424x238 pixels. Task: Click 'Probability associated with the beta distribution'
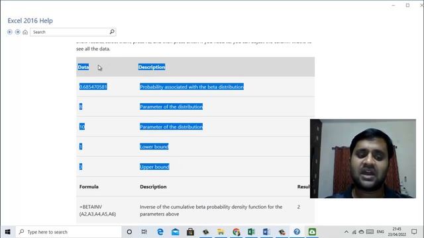point(191,87)
